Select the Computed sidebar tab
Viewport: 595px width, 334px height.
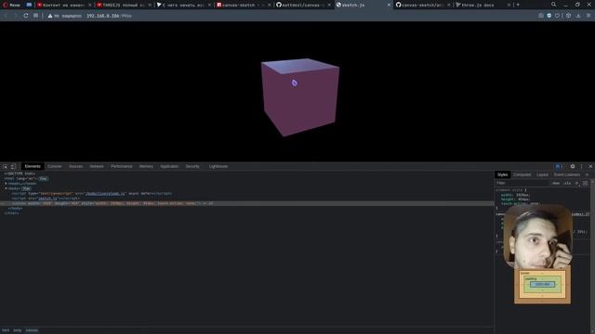tap(522, 174)
